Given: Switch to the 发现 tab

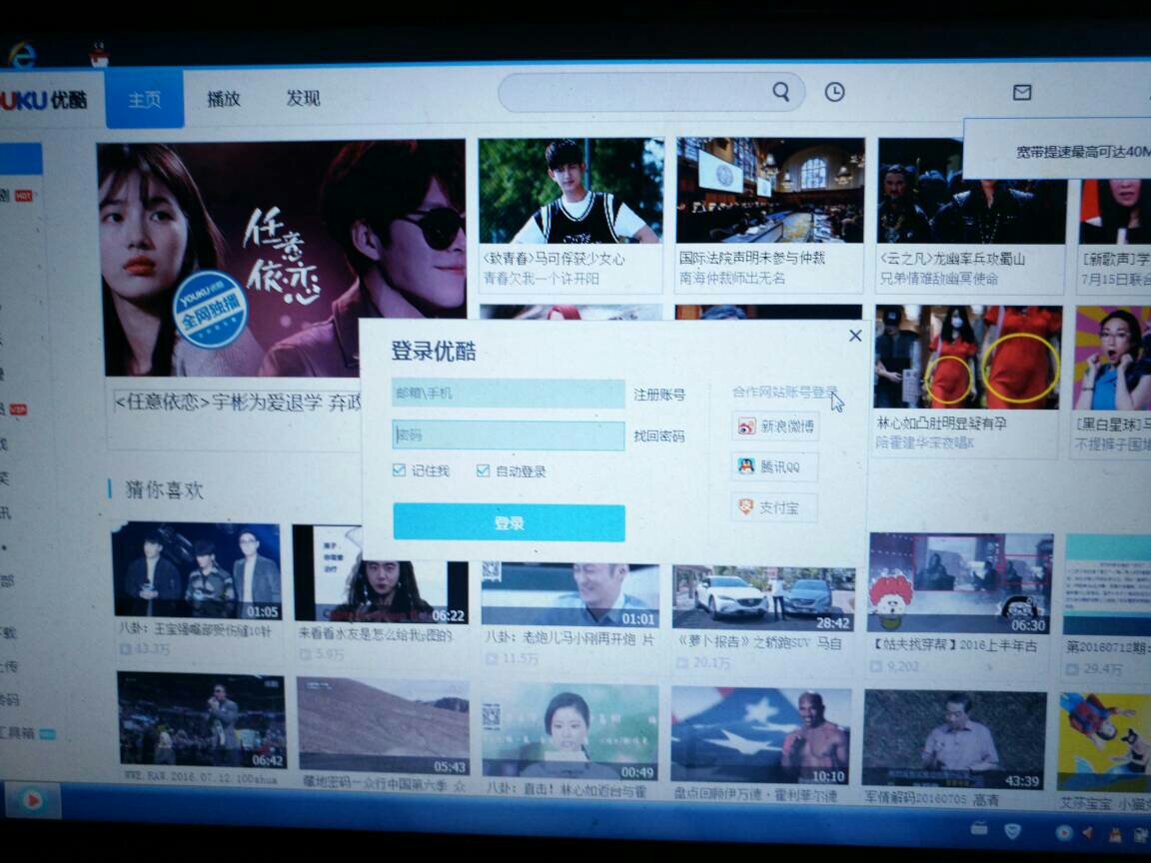Looking at the screenshot, I should pyautogui.click(x=303, y=98).
